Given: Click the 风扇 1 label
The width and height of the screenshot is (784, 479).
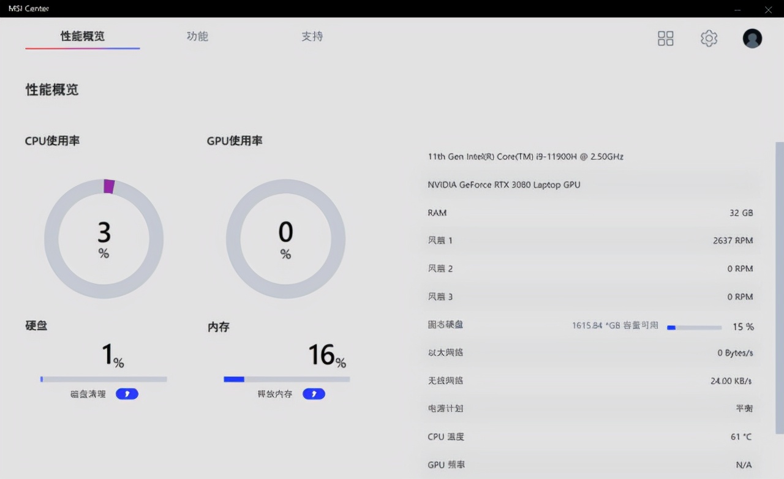Looking at the screenshot, I should pos(440,241).
